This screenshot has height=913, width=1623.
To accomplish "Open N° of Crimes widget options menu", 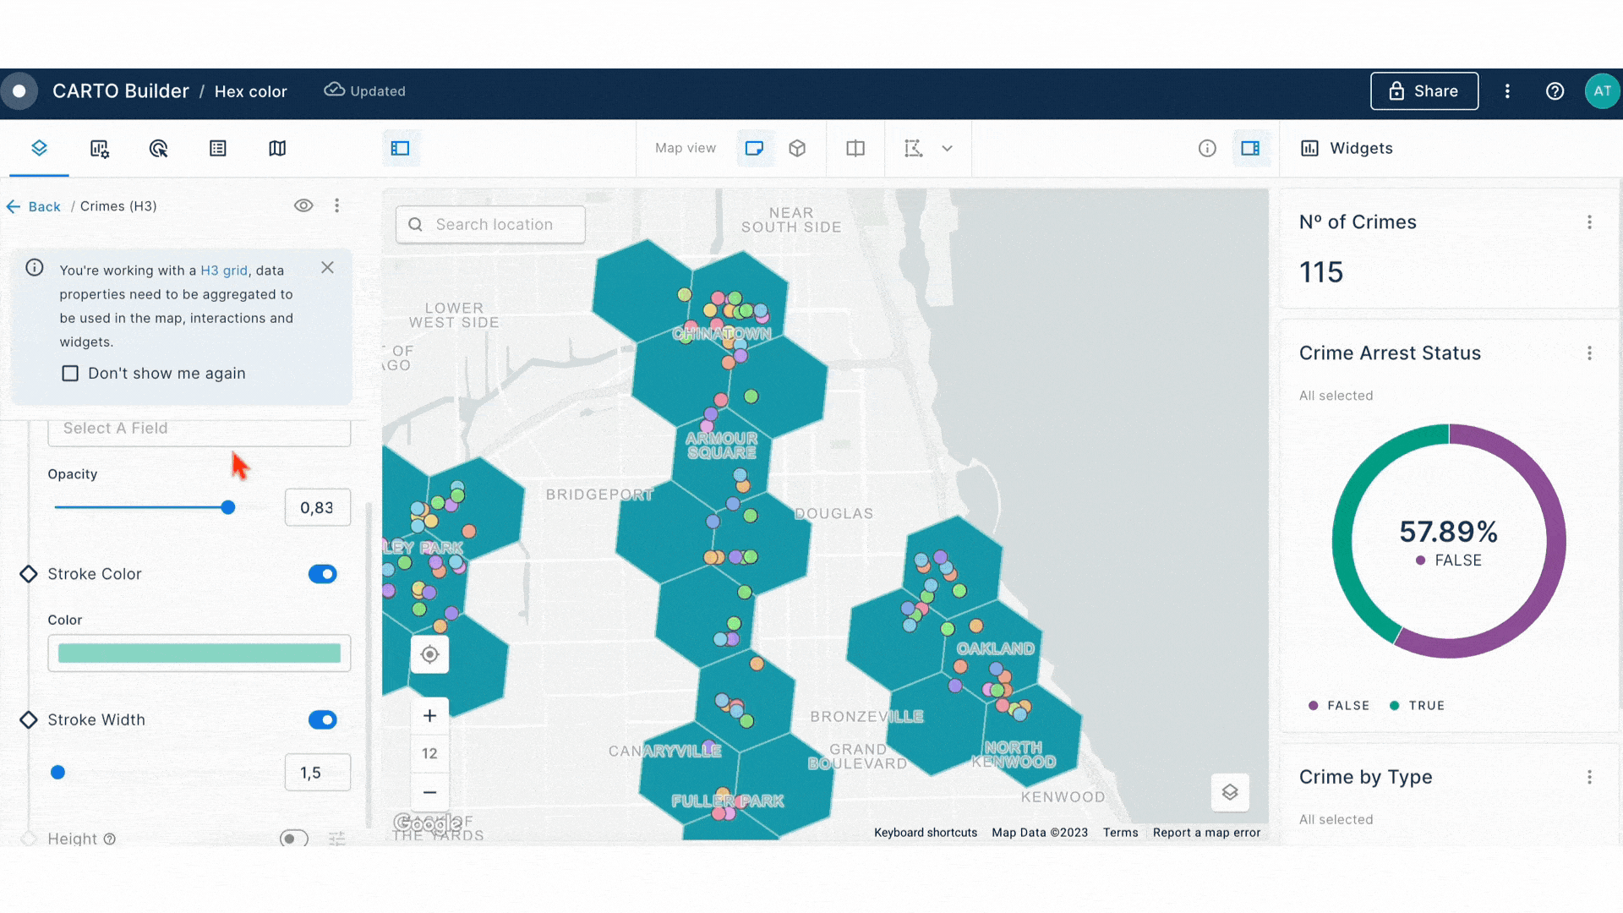I will tap(1589, 222).
